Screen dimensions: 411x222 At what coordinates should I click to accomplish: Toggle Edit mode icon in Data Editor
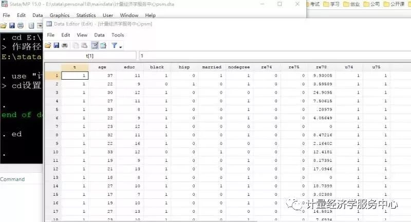tap(95, 46)
